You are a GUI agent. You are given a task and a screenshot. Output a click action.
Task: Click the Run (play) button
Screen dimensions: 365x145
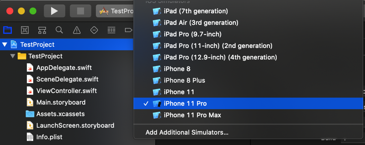point(54,11)
